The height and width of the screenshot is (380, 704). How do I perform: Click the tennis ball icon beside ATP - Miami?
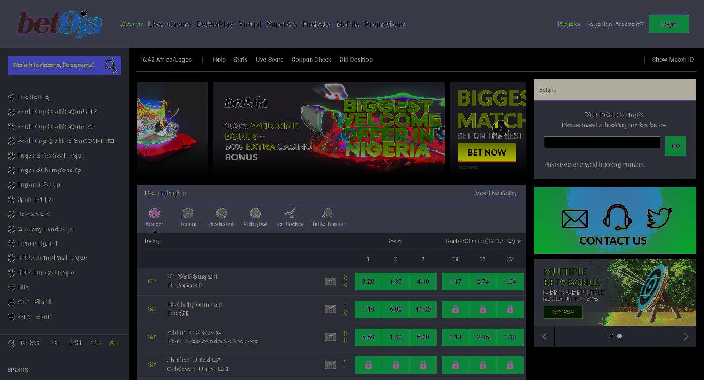(11, 302)
